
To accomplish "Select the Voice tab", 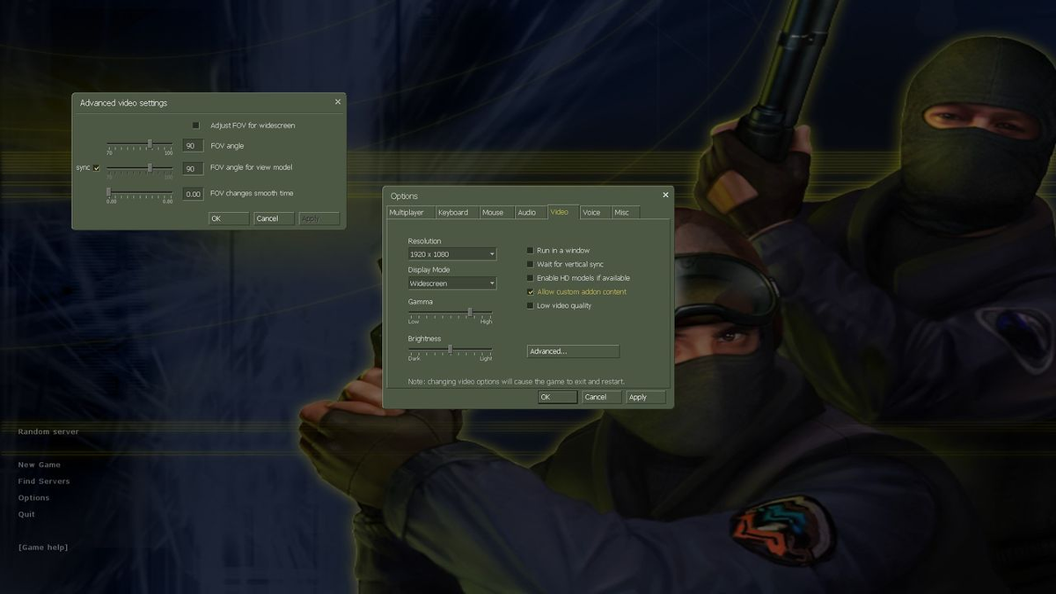I will 593,212.
